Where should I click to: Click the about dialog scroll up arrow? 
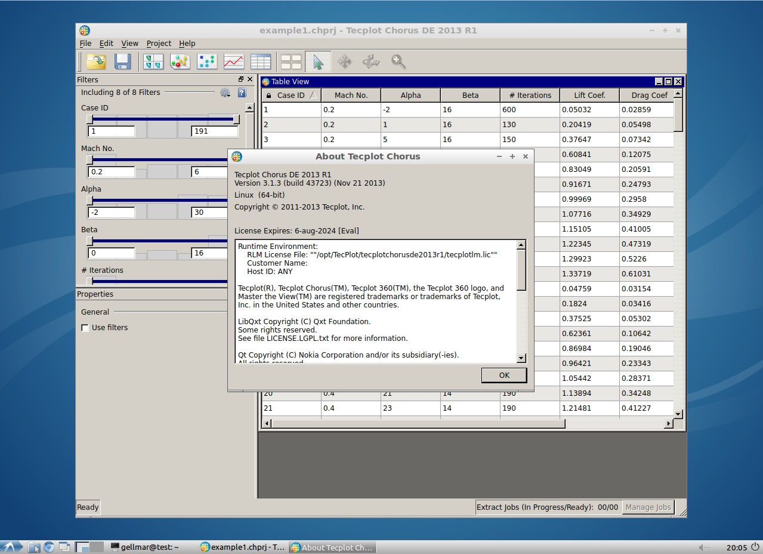pos(521,245)
